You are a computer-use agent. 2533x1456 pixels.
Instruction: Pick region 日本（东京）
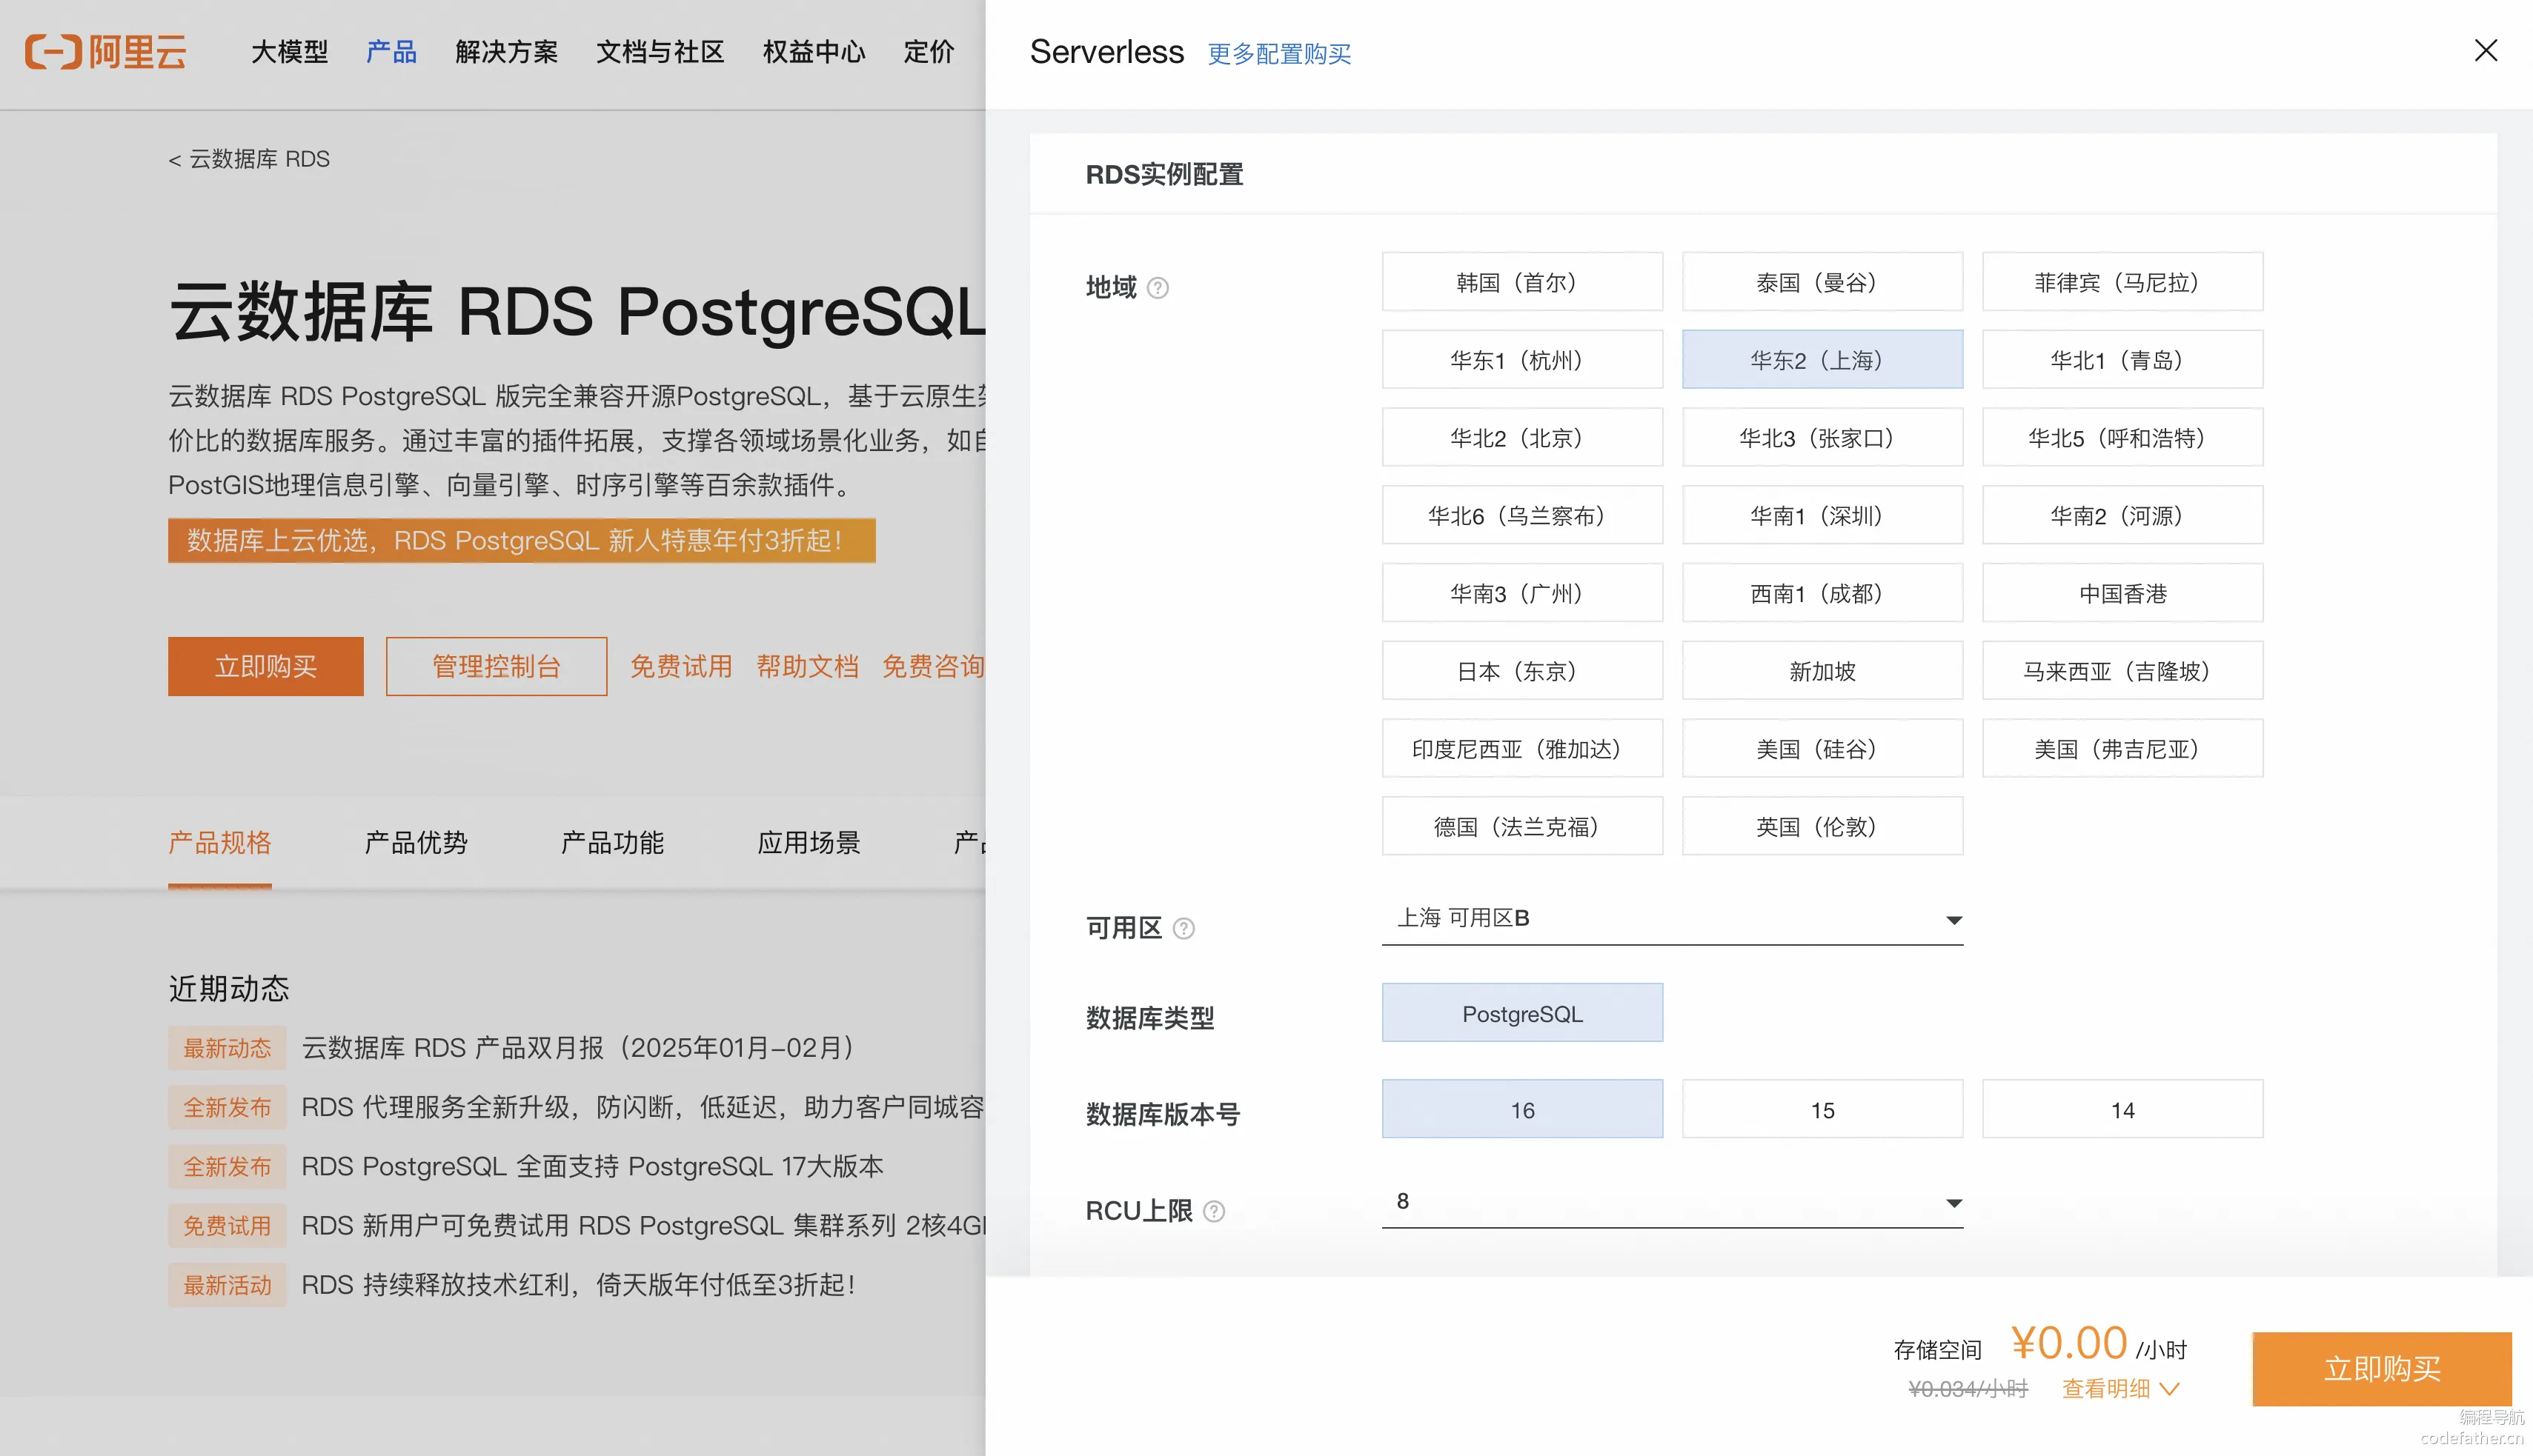[x=1521, y=671]
